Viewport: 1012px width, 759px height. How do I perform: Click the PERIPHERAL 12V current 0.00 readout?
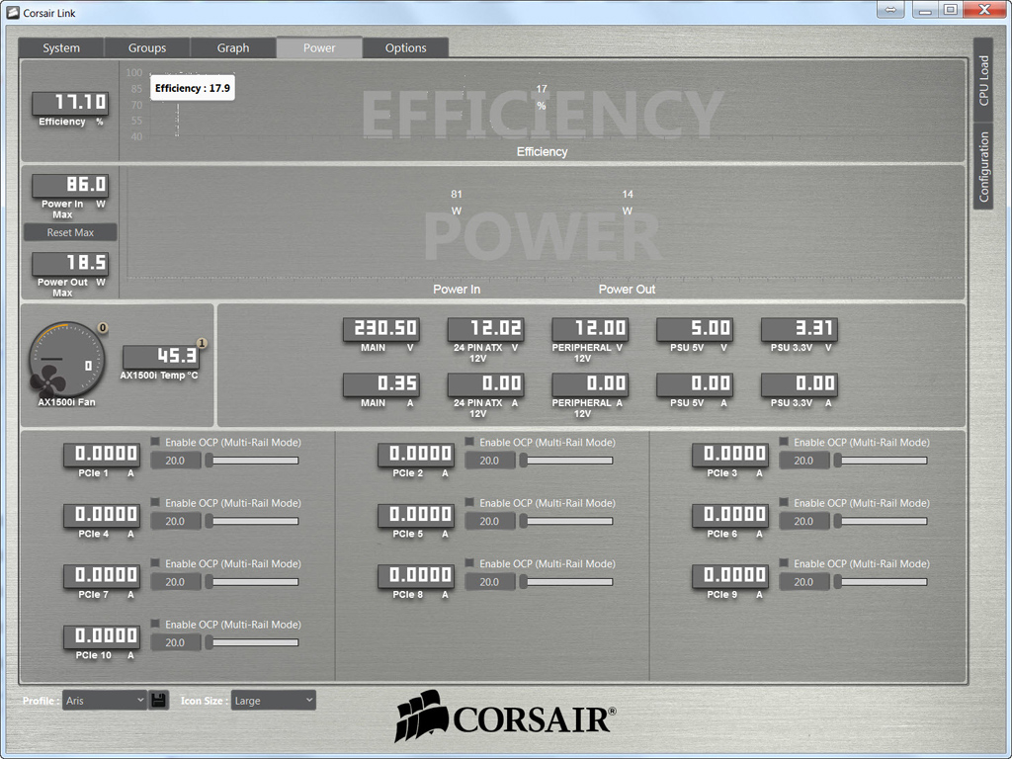click(591, 384)
